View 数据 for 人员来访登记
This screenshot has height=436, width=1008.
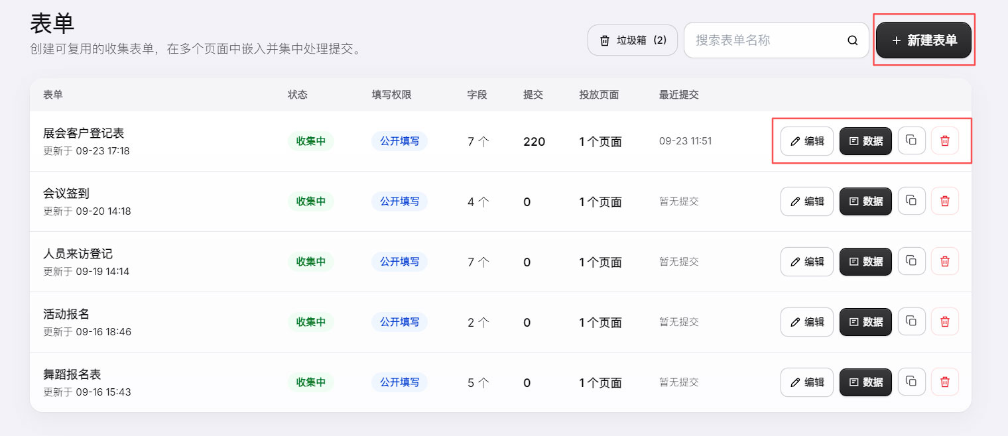(865, 262)
